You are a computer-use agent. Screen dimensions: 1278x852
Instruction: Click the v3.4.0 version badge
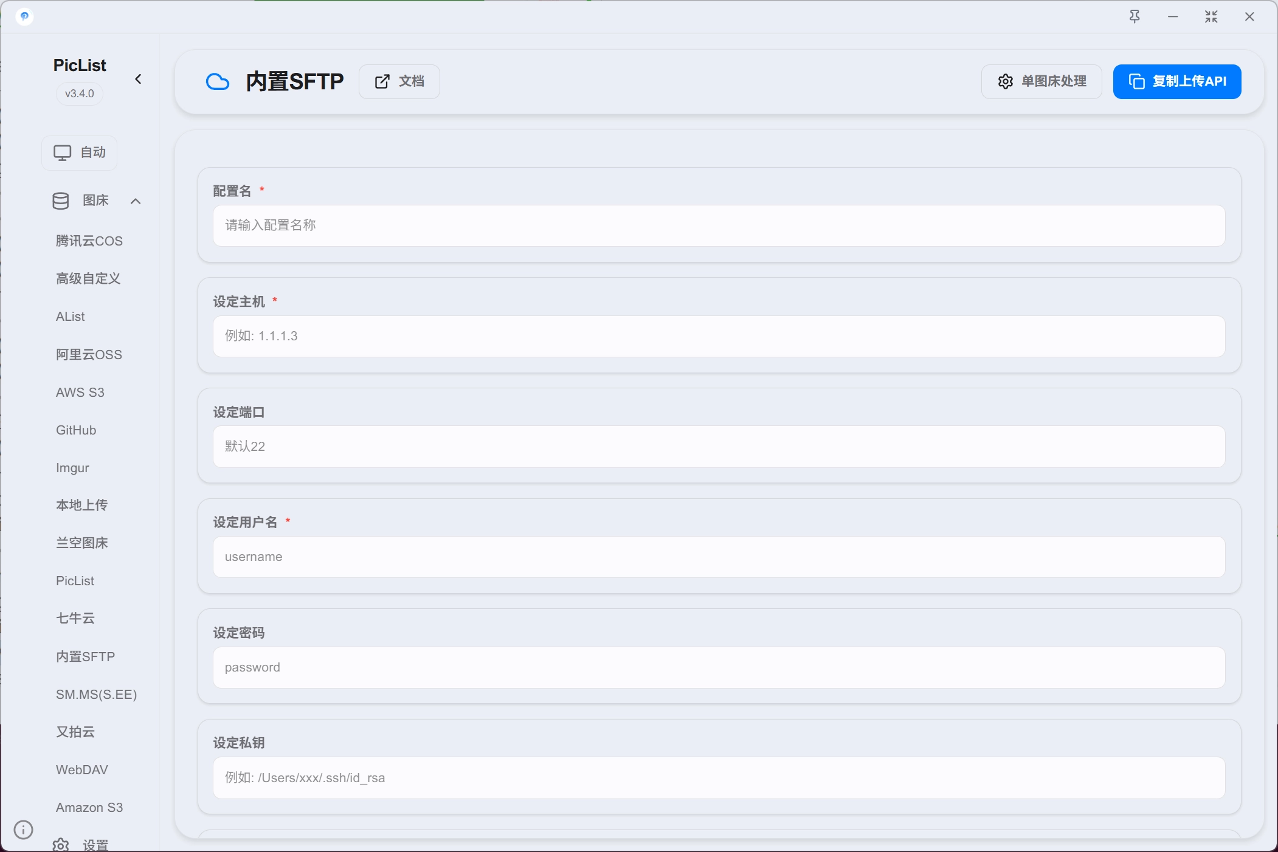tap(80, 94)
